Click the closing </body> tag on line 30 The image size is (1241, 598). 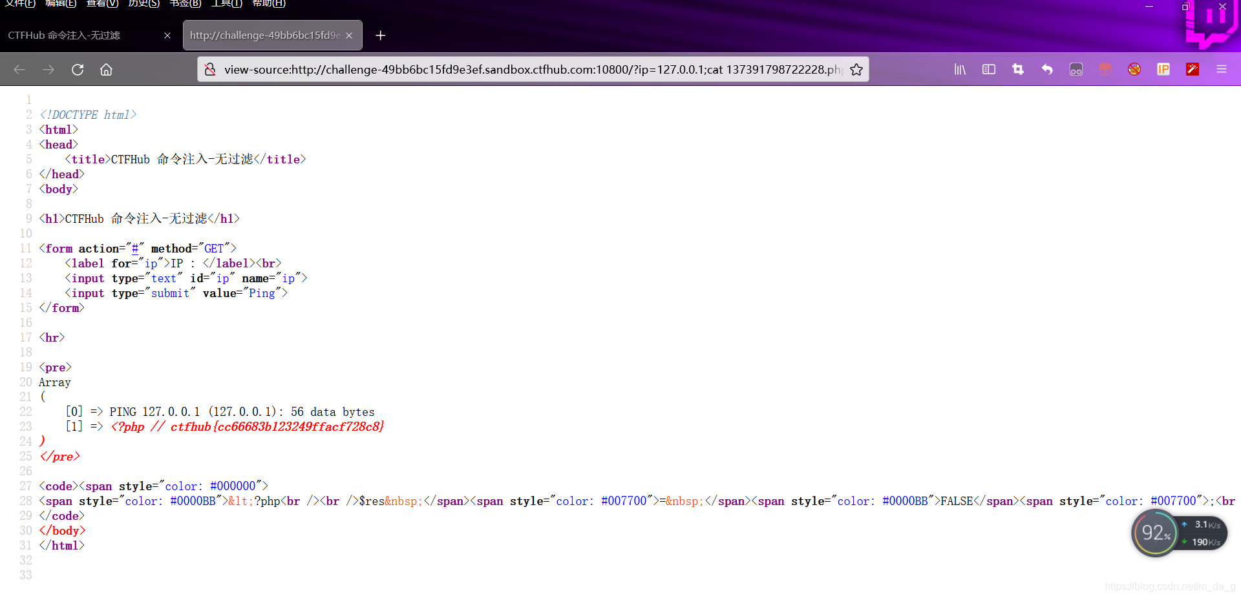[x=62, y=531]
